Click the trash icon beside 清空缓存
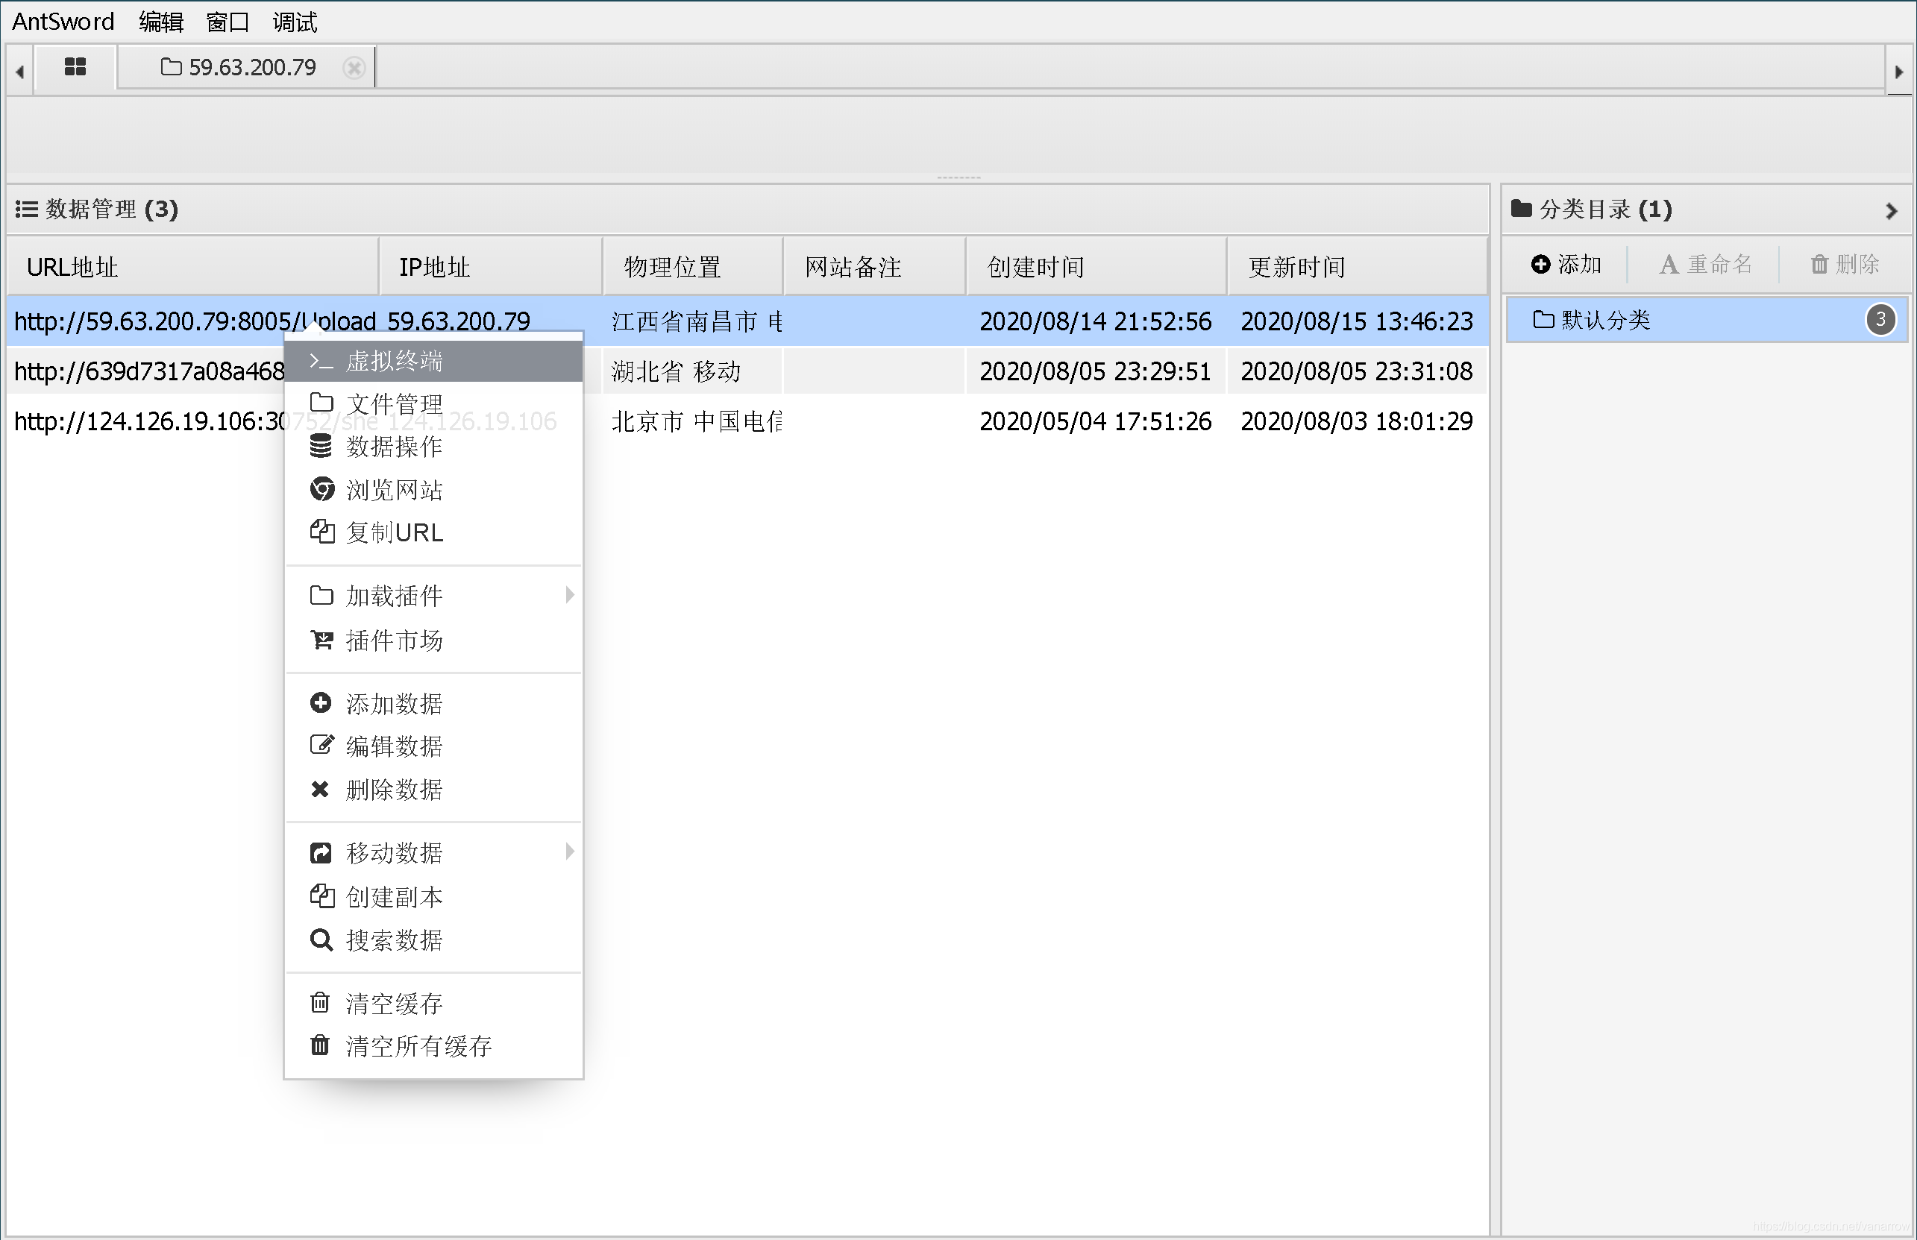1917x1240 pixels. [320, 1002]
